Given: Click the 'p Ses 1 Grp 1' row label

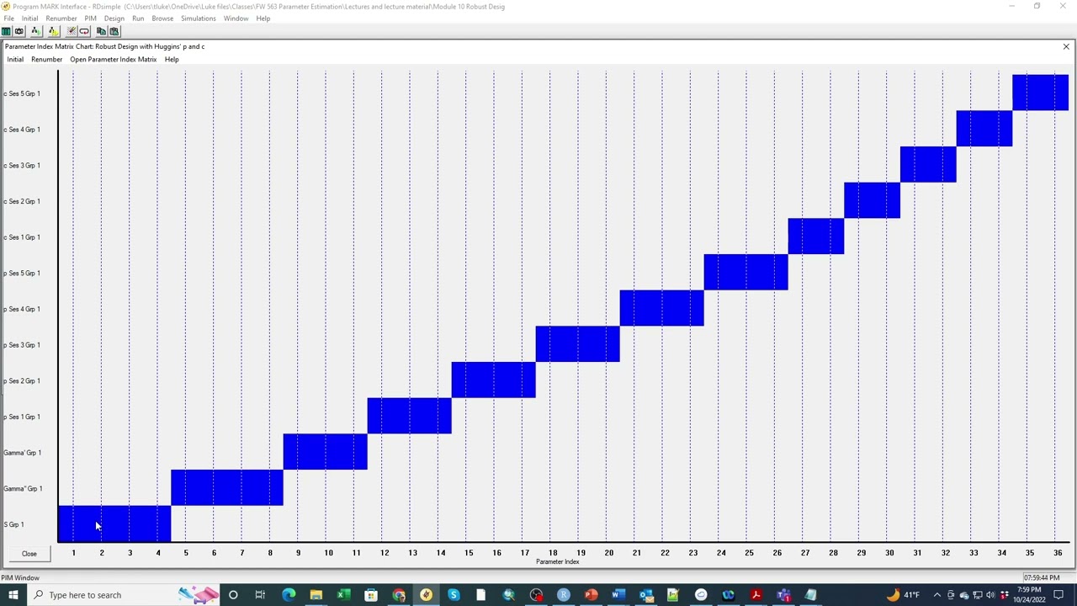Looking at the screenshot, I should click(x=22, y=417).
